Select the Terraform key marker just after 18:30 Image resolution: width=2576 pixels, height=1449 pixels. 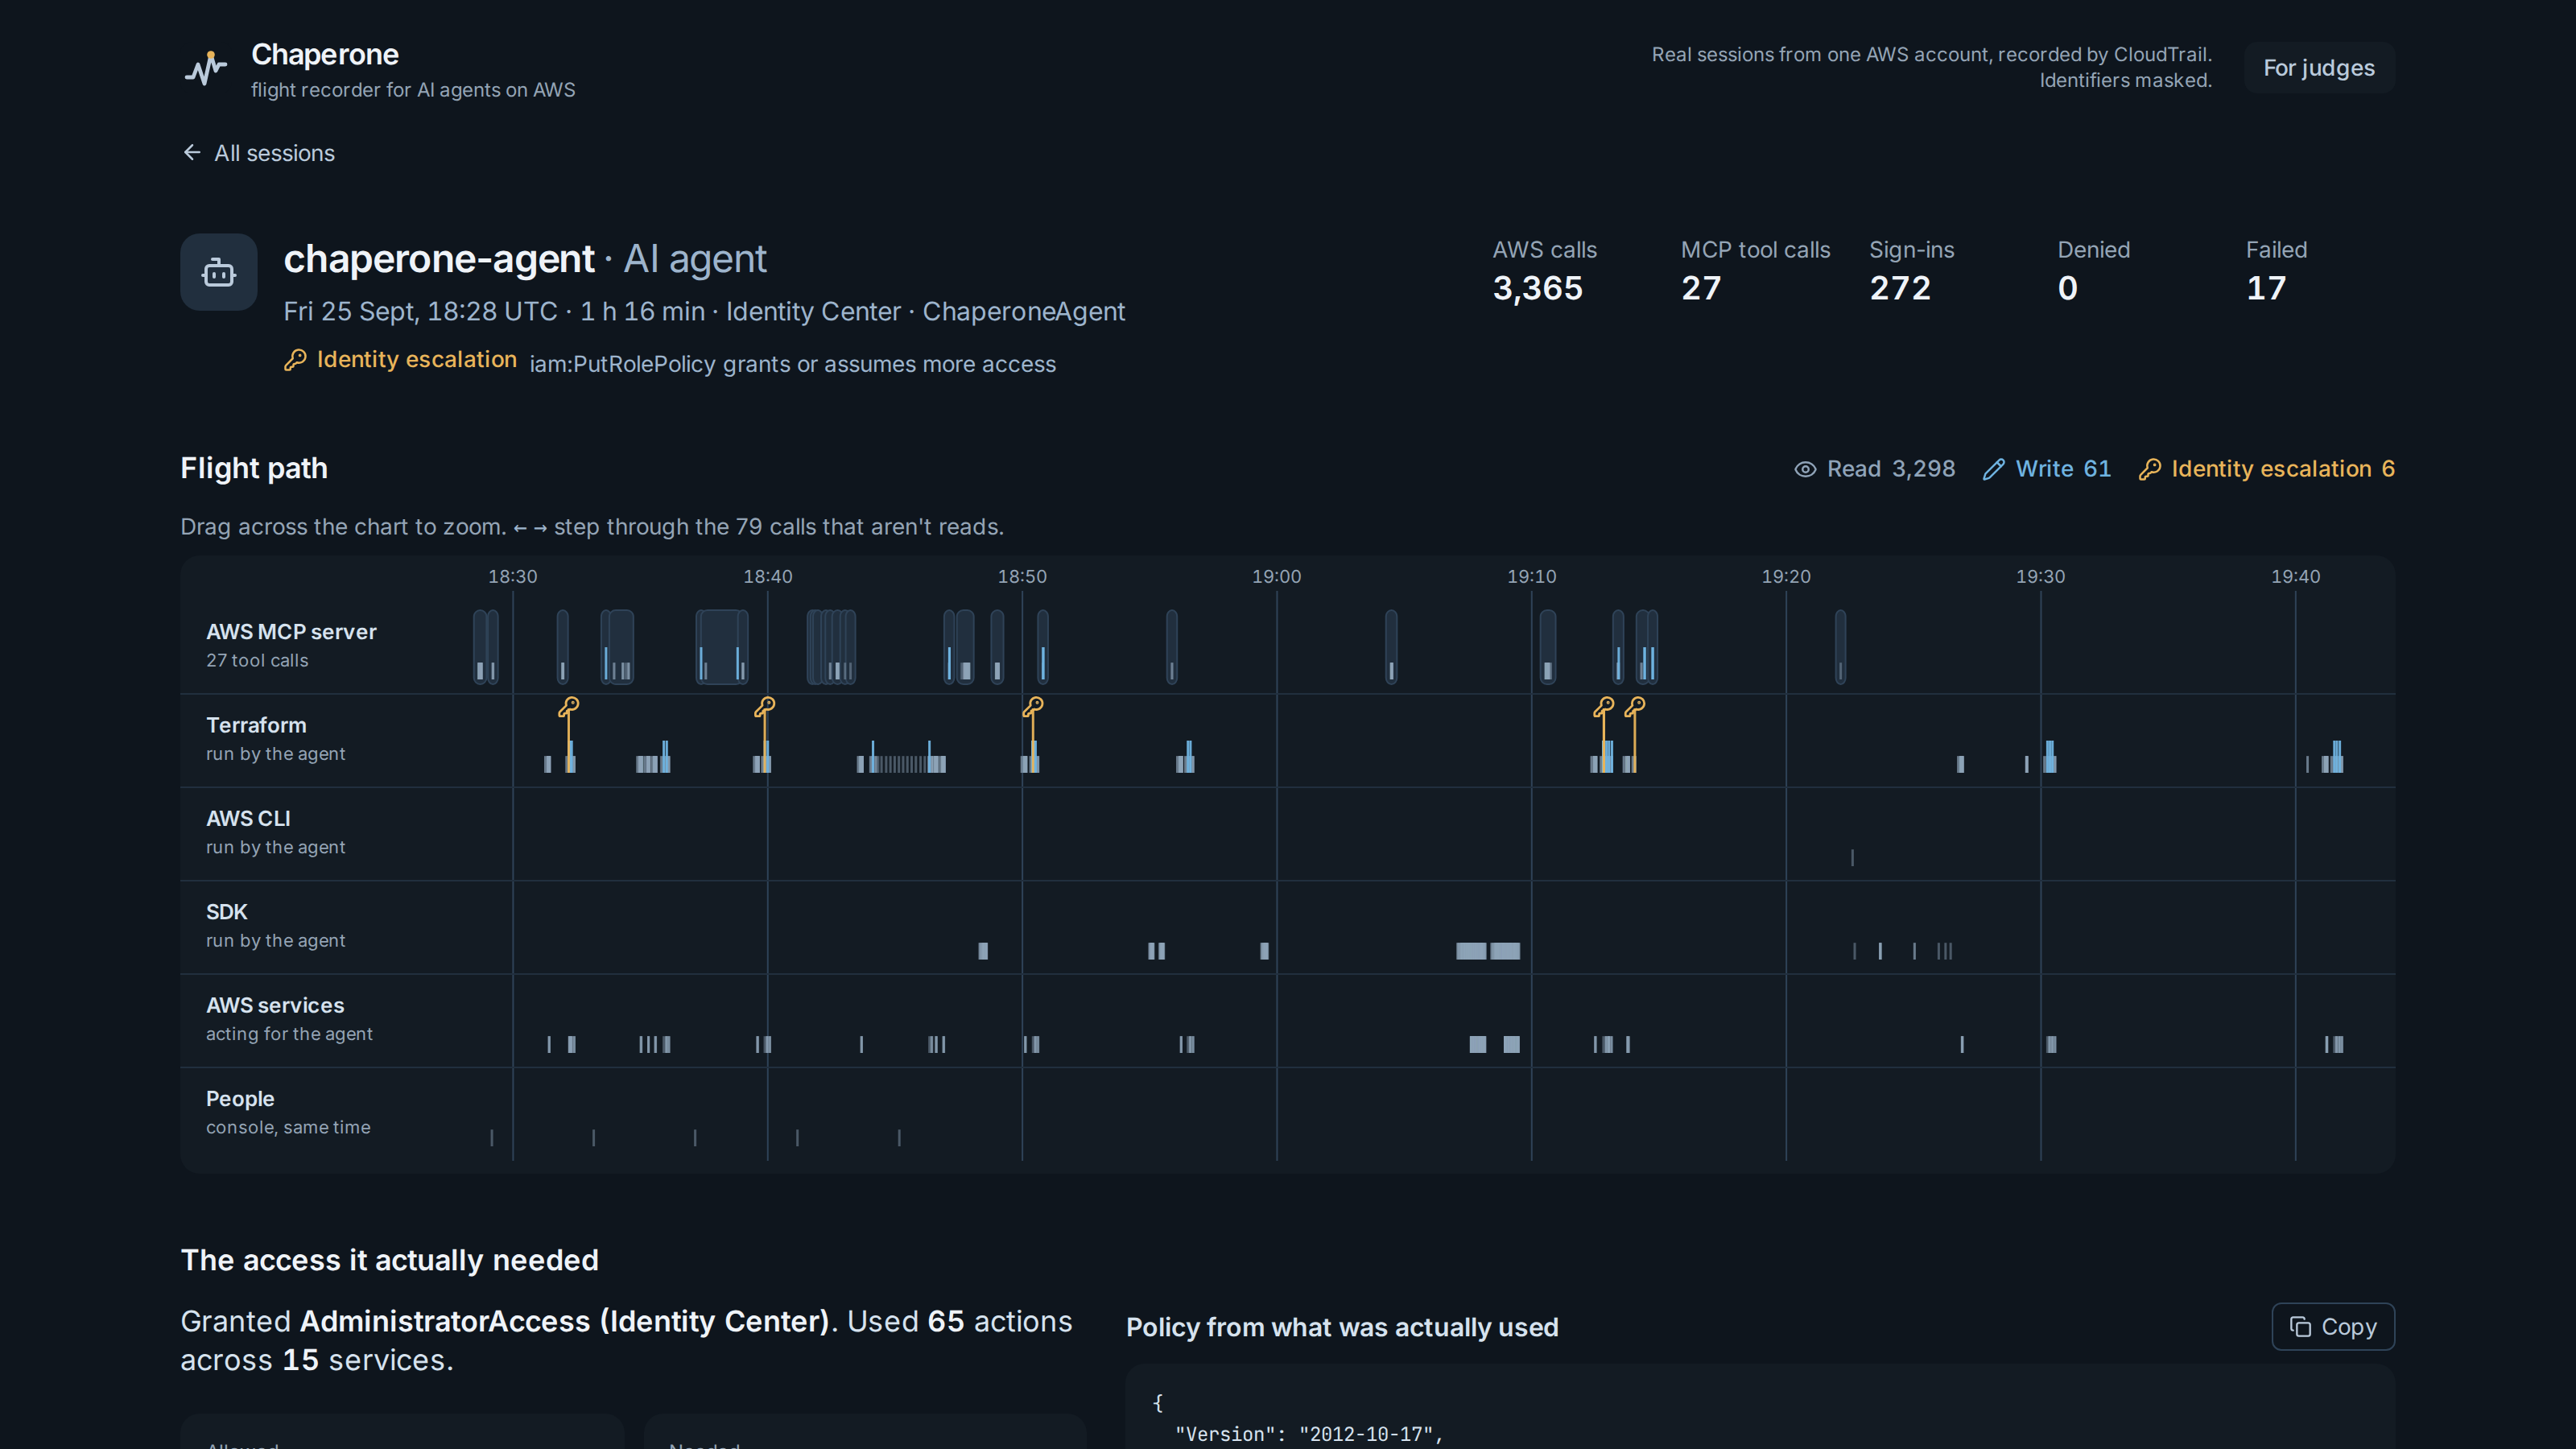[569, 707]
